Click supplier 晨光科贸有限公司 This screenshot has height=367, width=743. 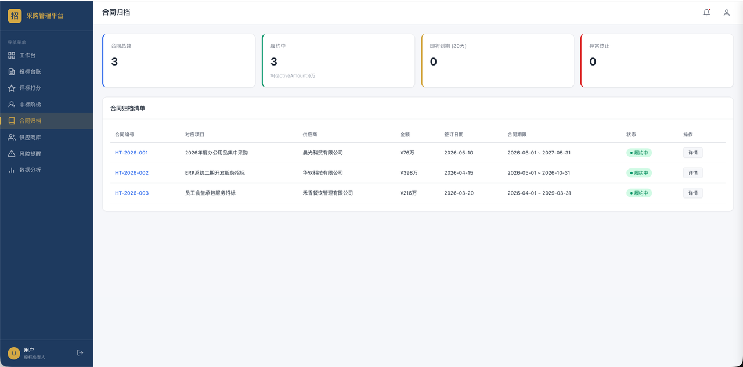(323, 153)
